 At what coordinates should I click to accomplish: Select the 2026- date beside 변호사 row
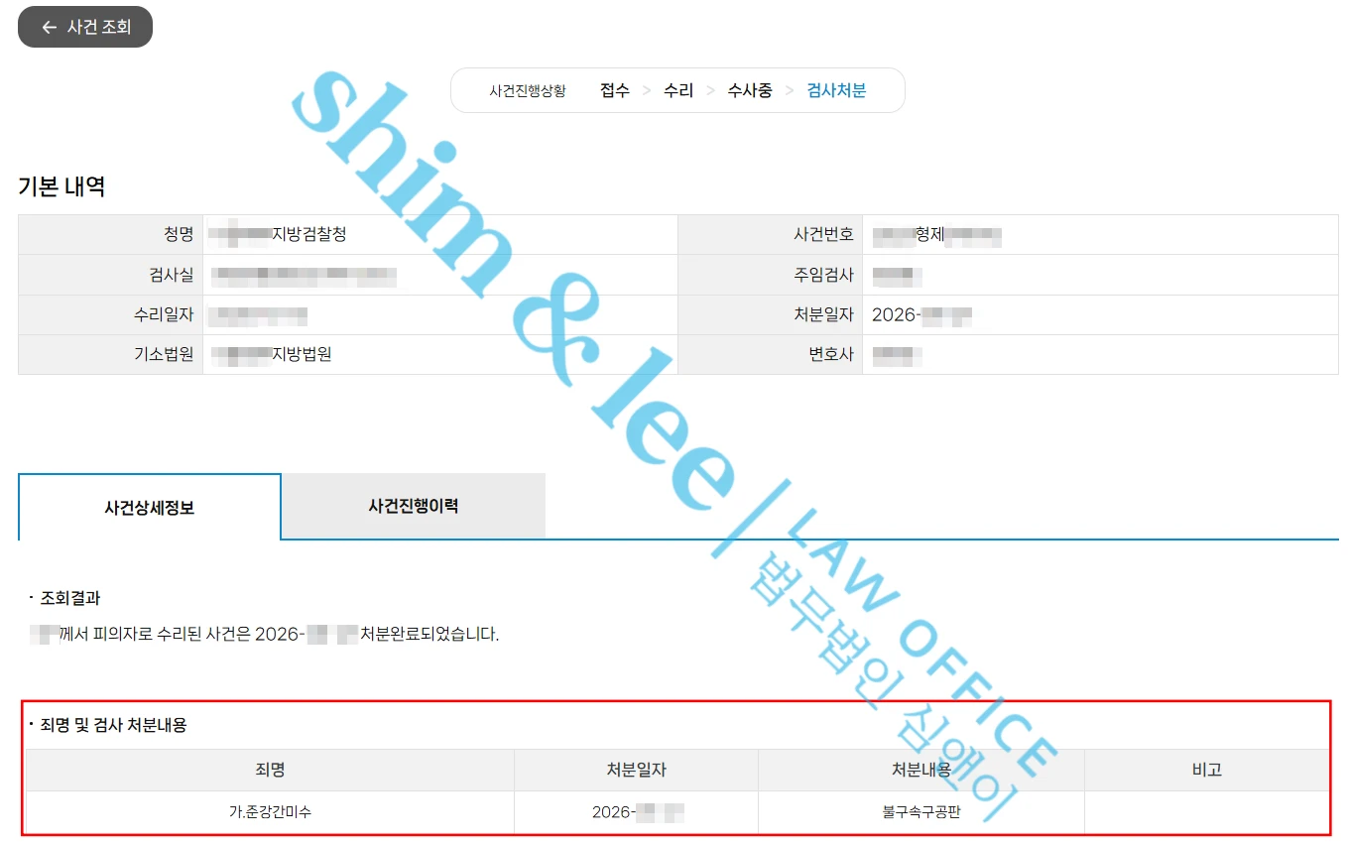[x=921, y=315]
